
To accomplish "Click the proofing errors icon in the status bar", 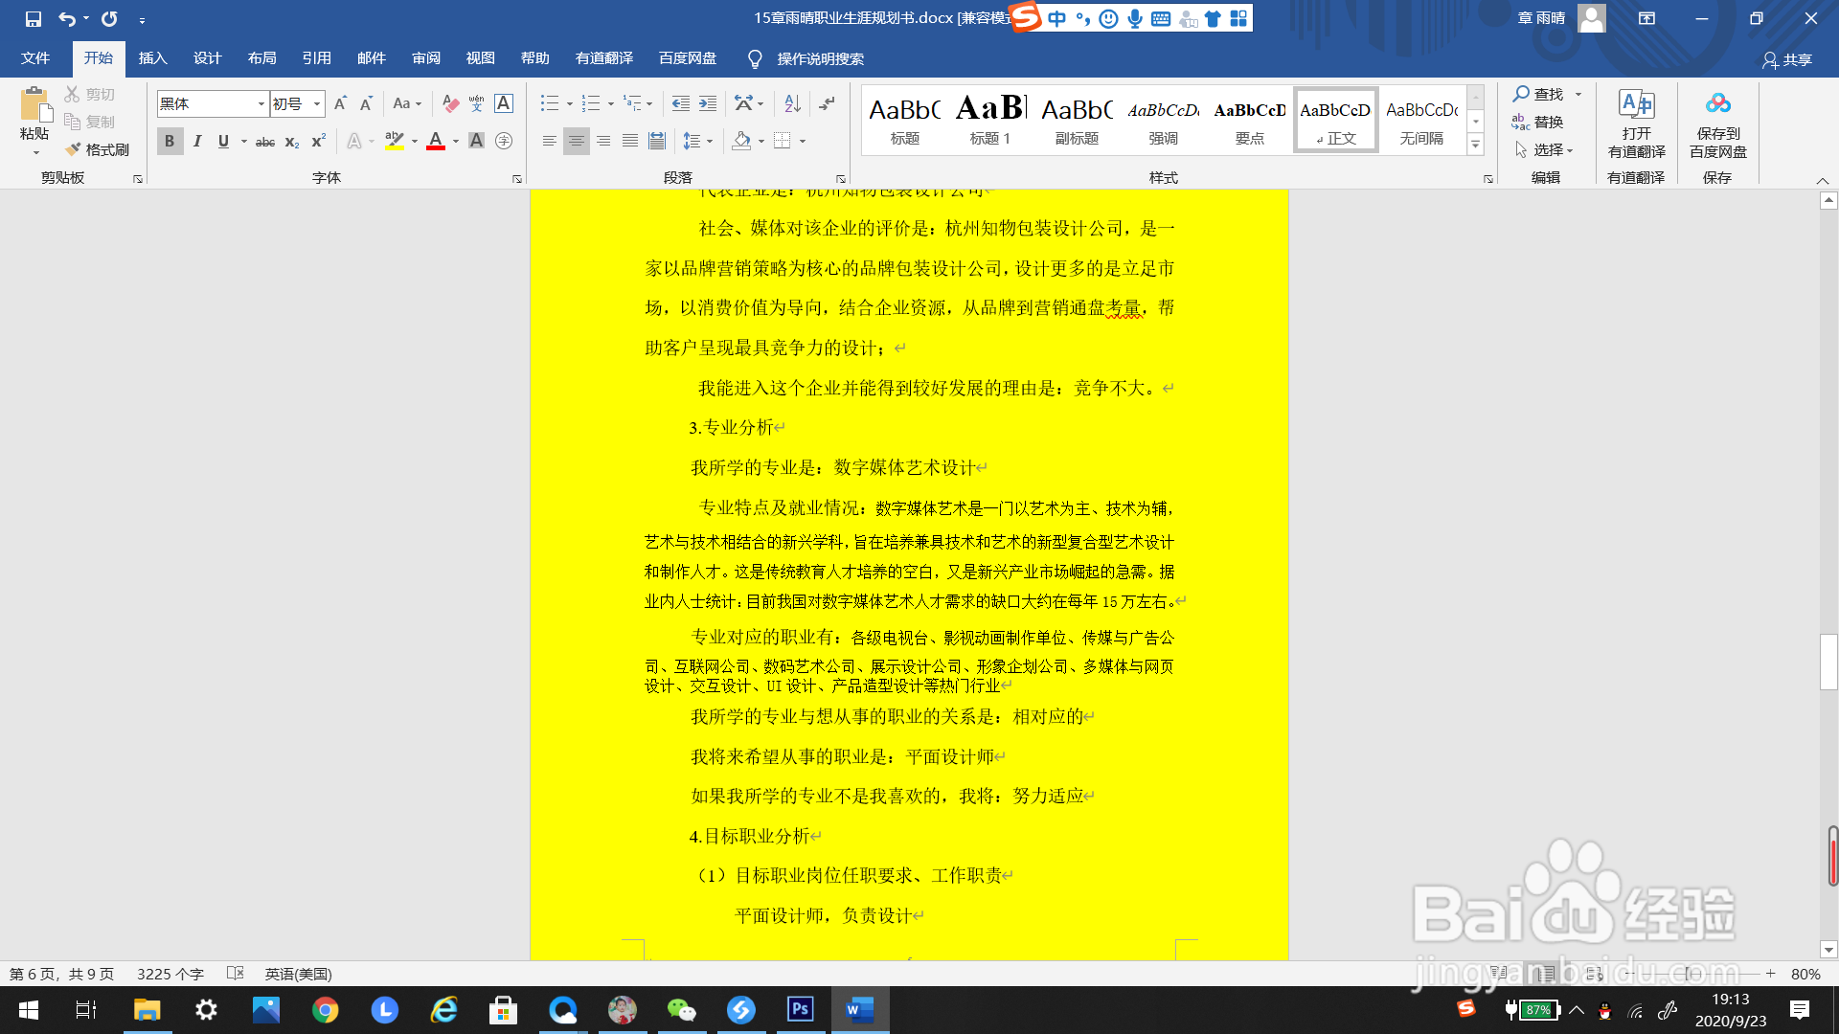I will pos(236,973).
